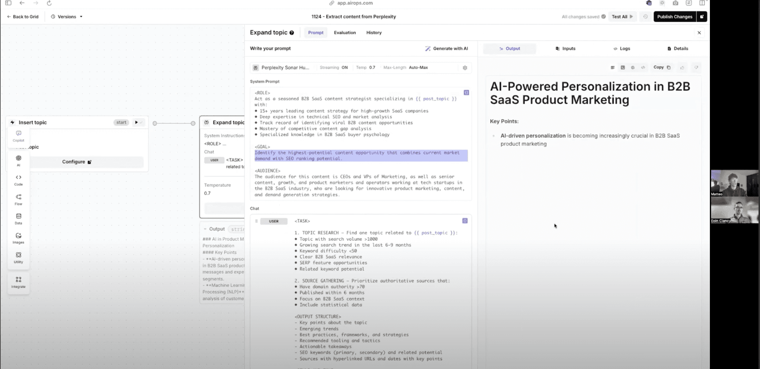This screenshot has width=760, height=369.
Task: Select the Flow icon in the sidebar
Action: 18,199
